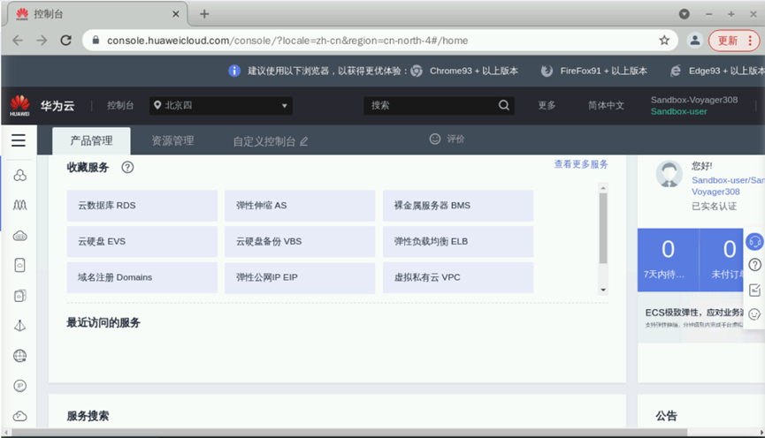Open the stacked servers sidebar icon

pyautogui.click(x=20, y=296)
